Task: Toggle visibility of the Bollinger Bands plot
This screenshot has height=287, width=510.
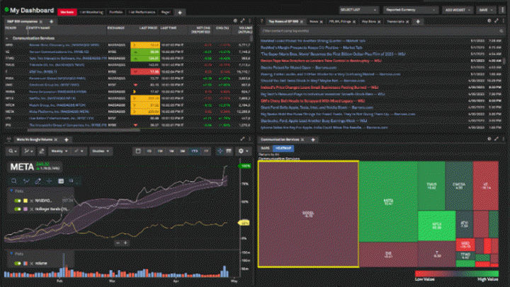Action: [18, 209]
